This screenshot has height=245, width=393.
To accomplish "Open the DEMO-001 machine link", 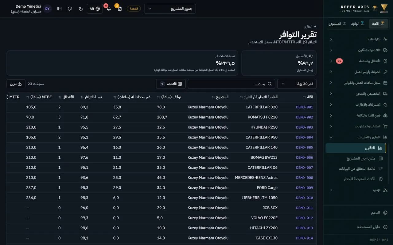I will point(305,107).
